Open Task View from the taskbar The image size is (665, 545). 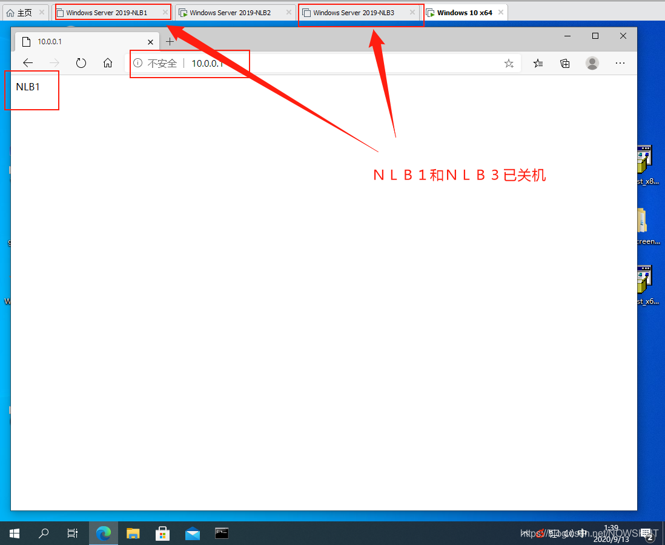coord(73,533)
